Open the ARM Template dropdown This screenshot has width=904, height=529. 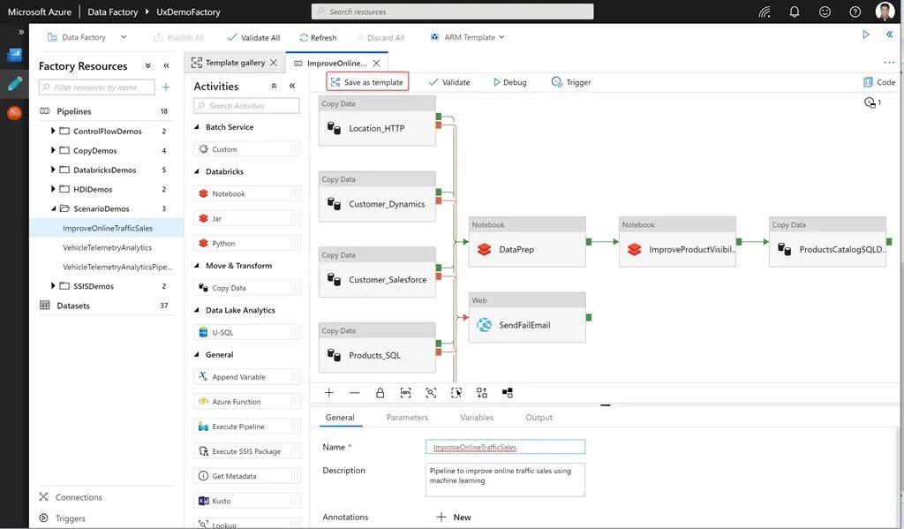coord(468,37)
